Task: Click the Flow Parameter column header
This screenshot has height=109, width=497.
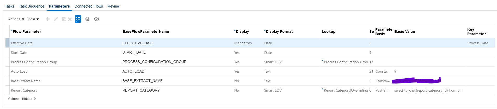Action: coord(26,31)
